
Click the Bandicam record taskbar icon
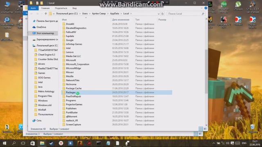click(x=89, y=143)
